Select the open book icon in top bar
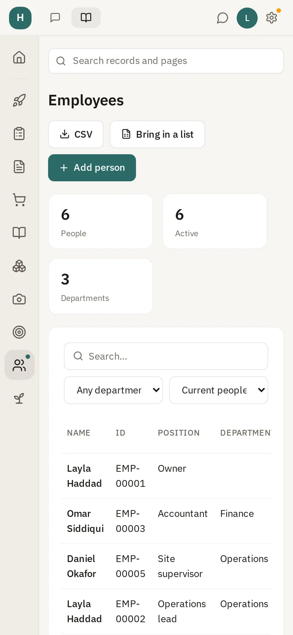Screen dimensions: 293x635 tap(86, 18)
